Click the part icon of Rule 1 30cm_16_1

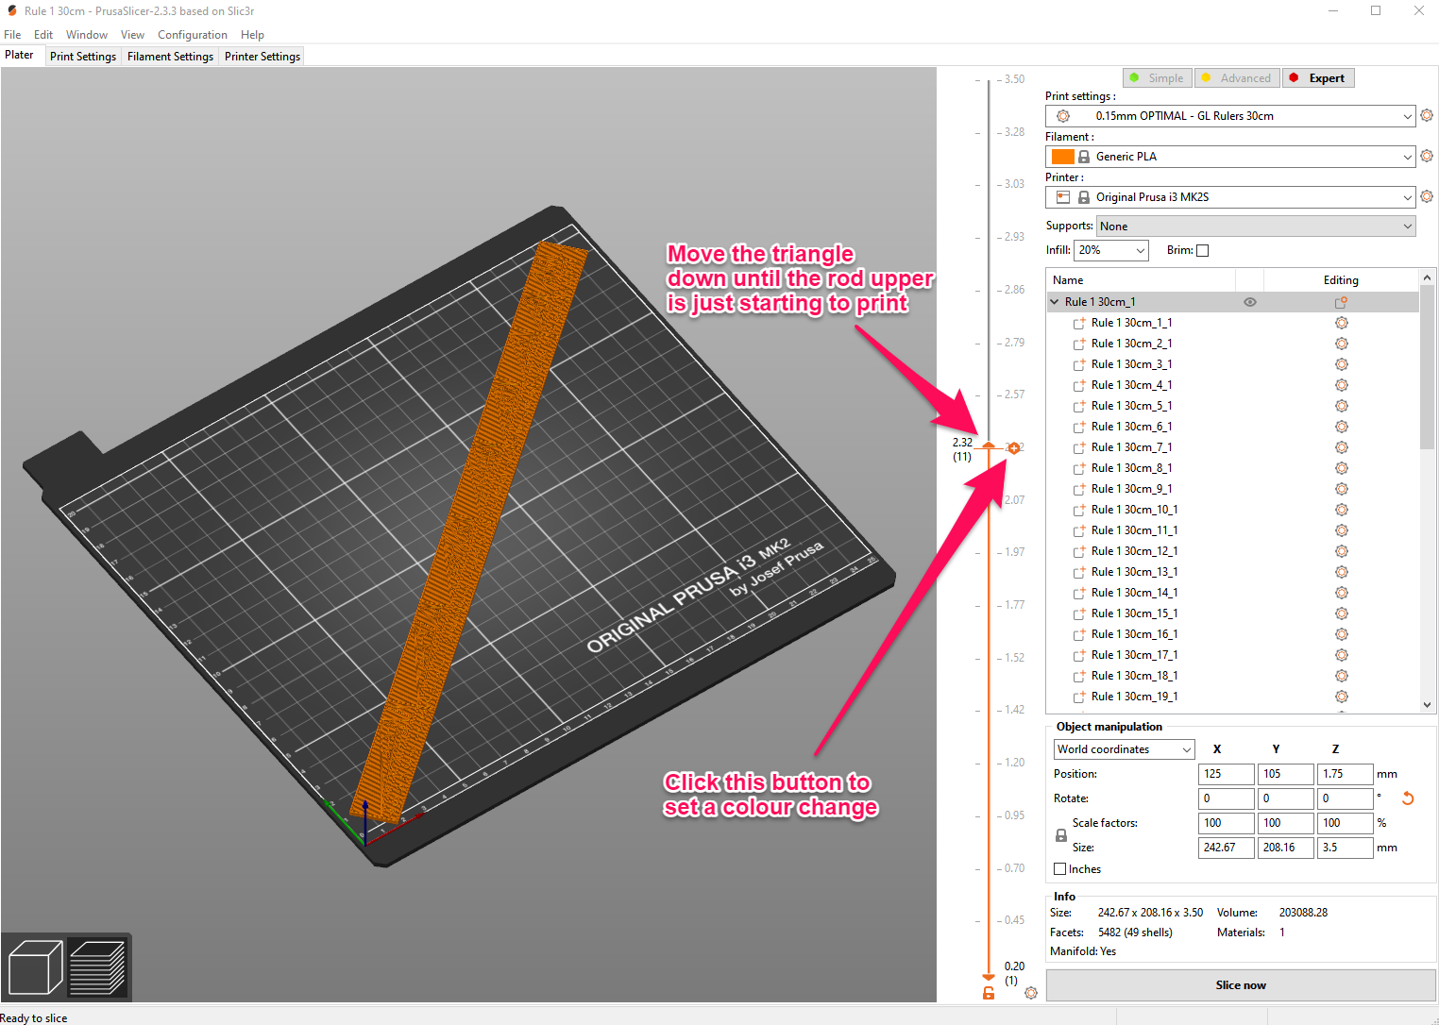coord(1079,635)
